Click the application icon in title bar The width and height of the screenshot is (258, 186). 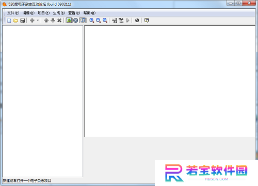click(x=5, y=4)
